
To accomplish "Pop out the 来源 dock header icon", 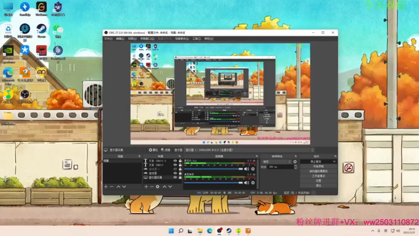I will pyautogui.click(x=180, y=156).
